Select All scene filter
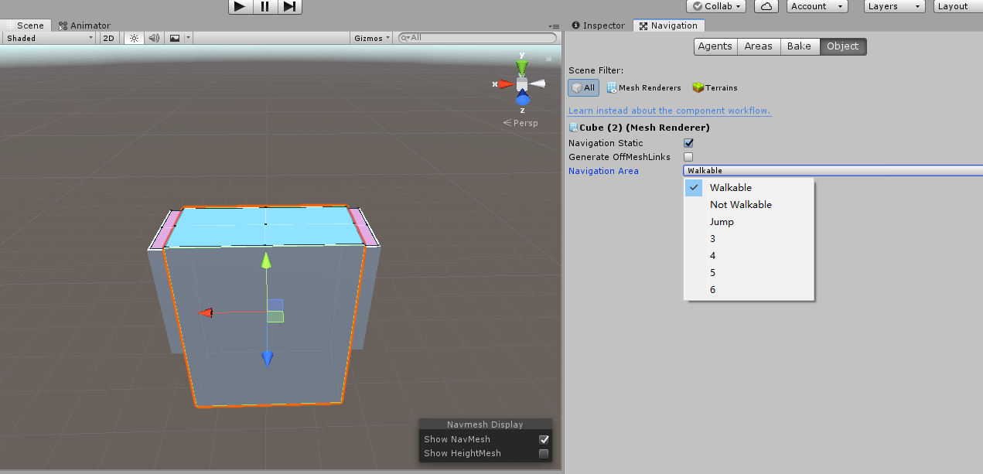The height and width of the screenshot is (474, 983). (583, 87)
